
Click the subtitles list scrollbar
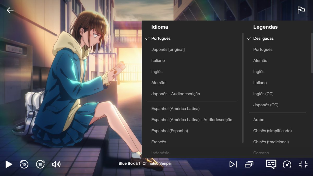(312, 53)
